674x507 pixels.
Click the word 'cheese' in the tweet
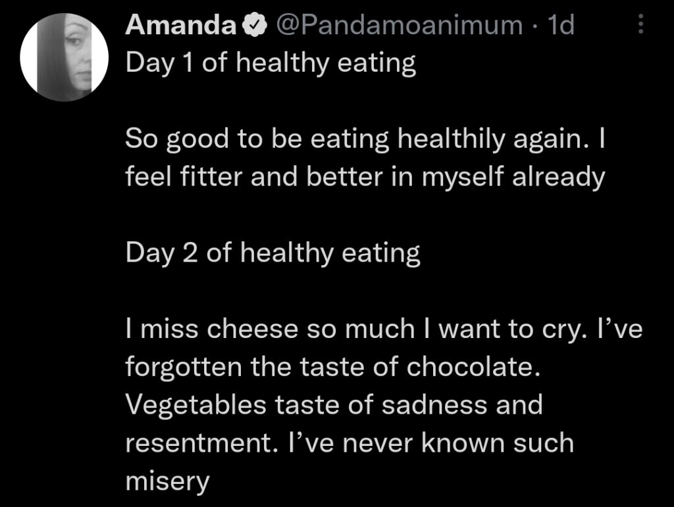[253, 329]
